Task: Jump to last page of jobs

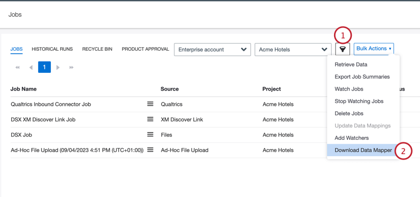Action: click(x=71, y=67)
